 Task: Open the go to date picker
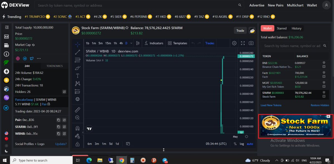[128, 144]
